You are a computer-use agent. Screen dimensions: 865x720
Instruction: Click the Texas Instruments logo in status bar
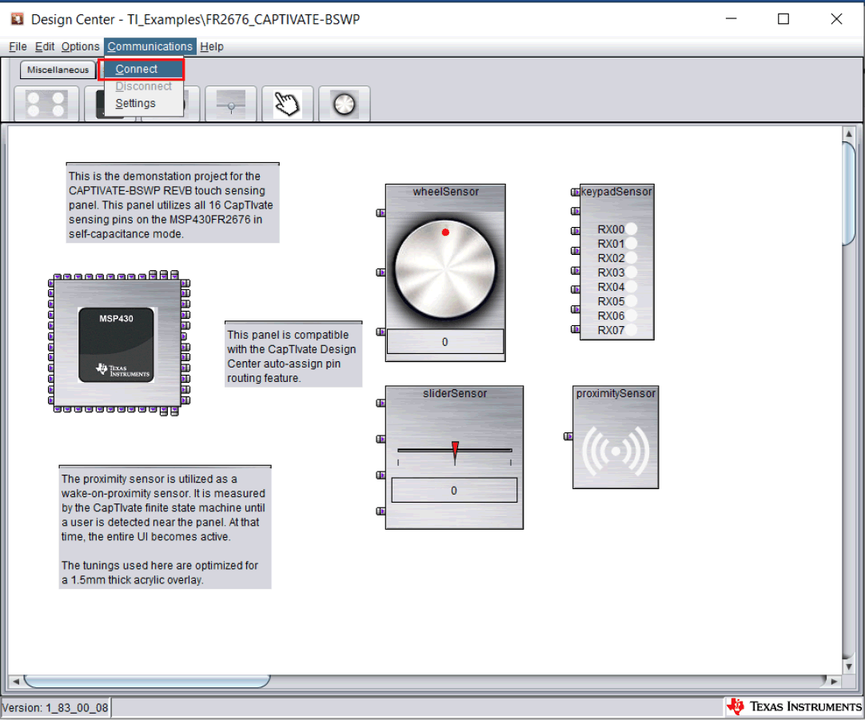(x=793, y=706)
